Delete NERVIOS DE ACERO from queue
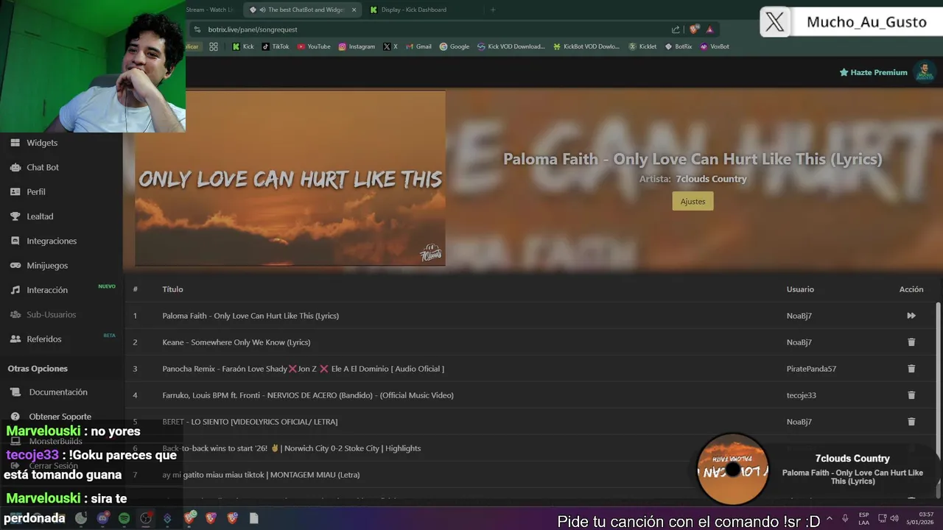 (911, 395)
